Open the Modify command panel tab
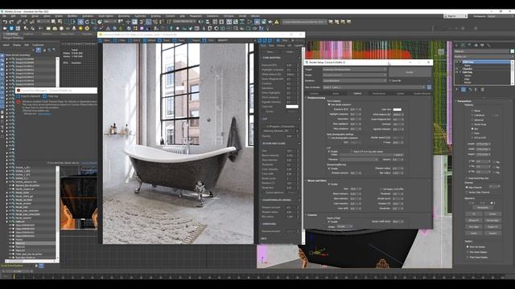 [x=463, y=45]
